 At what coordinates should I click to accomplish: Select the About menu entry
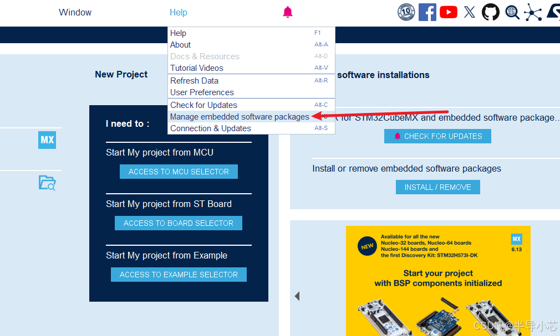coord(251,45)
